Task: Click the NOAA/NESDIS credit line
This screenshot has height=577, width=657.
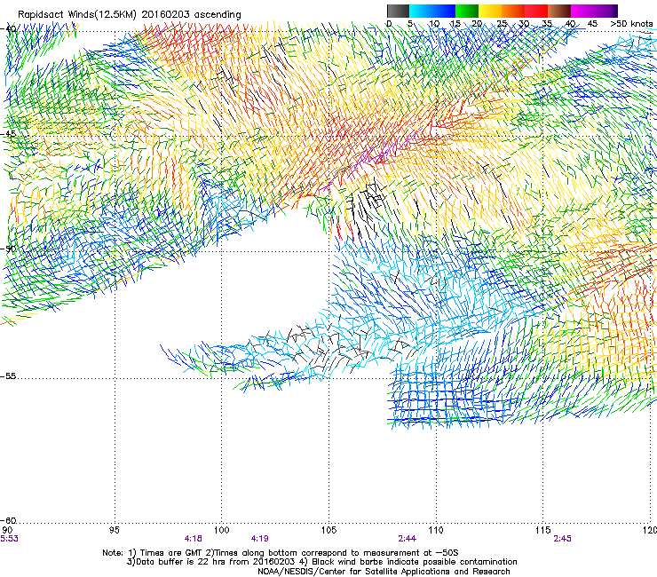Action: pyautogui.click(x=384, y=572)
